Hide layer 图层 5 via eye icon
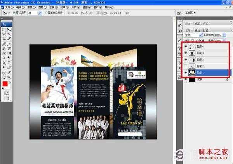The width and height of the screenshot is (233, 164). click(186, 46)
